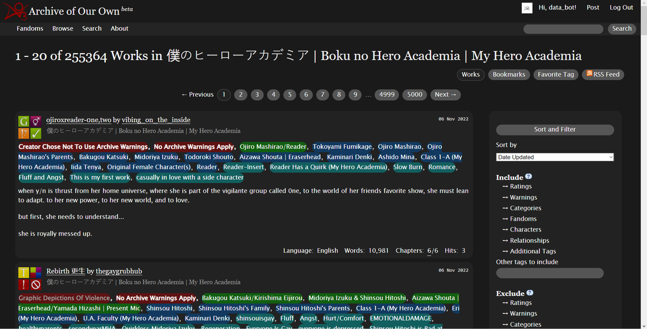The height and width of the screenshot is (329, 647).
Task: Open the Browse menu
Action: tap(63, 28)
